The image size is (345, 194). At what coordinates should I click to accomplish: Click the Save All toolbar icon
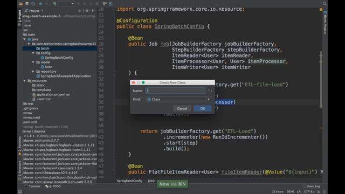click(27, 4)
